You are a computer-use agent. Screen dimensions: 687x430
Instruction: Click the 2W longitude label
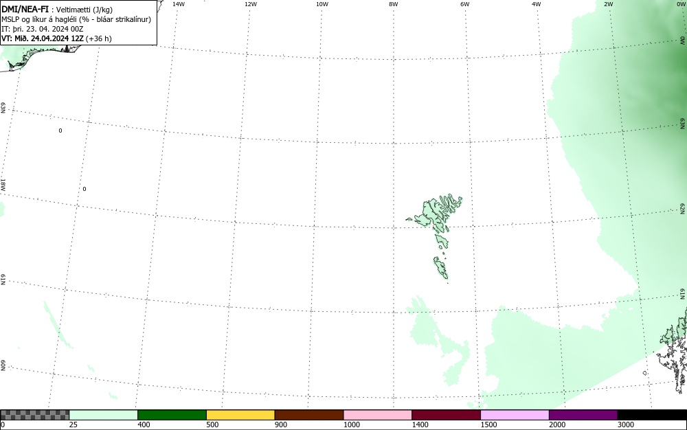pyautogui.click(x=608, y=4)
